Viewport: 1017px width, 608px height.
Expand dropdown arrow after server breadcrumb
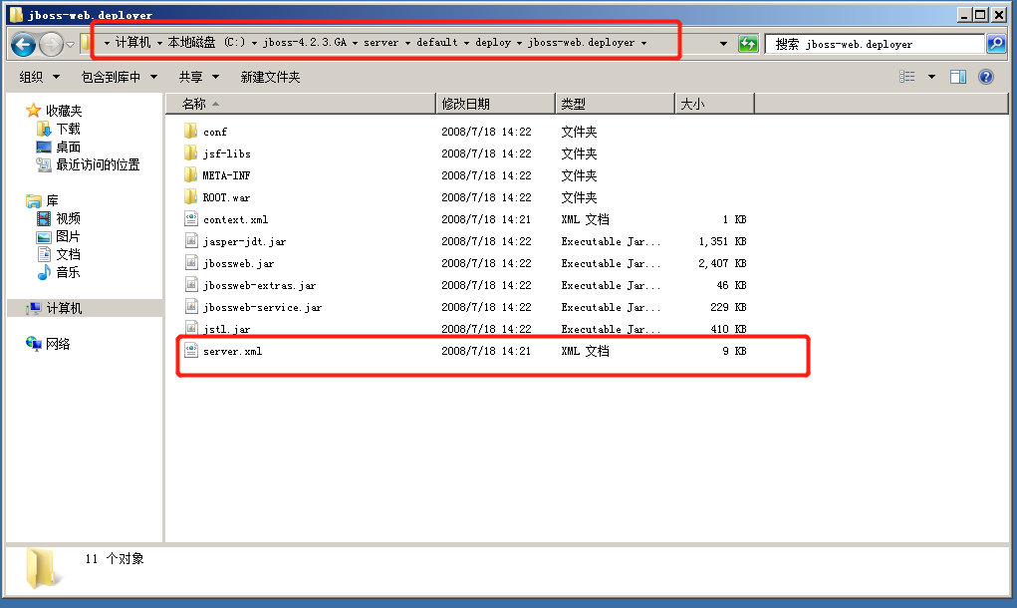point(408,43)
